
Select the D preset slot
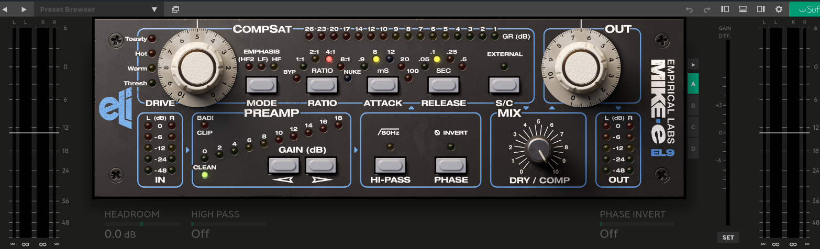(x=693, y=149)
